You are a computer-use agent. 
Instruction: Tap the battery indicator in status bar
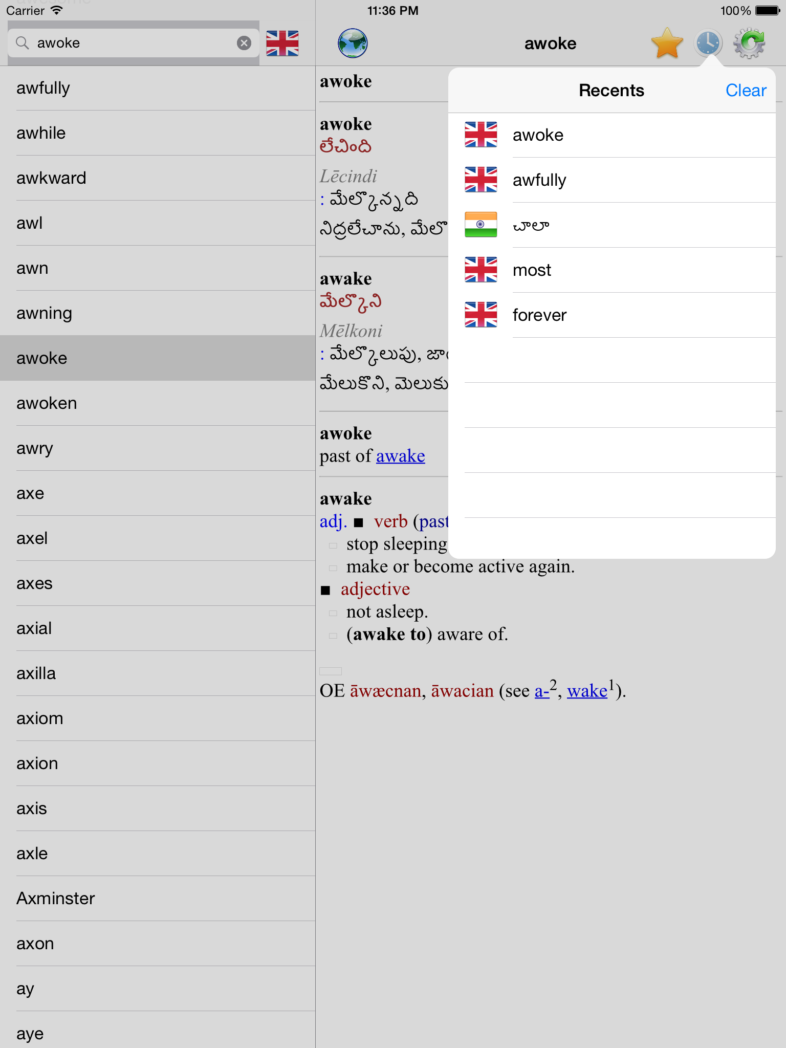767,11
